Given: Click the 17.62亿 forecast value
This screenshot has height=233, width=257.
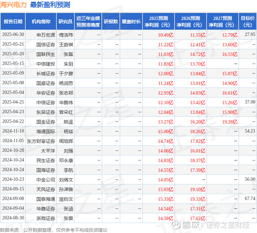Looking at the screenshot, I should [x=198, y=218].
